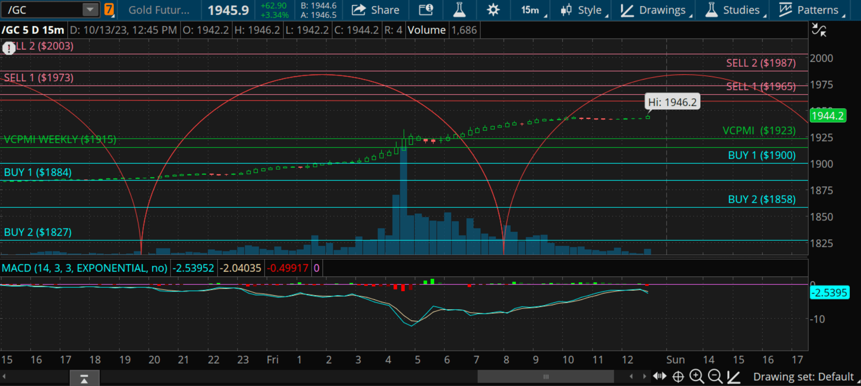Image resolution: width=861 pixels, height=386 pixels.
Task: Open the Patterns menu
Action: (x=811, y=10)
